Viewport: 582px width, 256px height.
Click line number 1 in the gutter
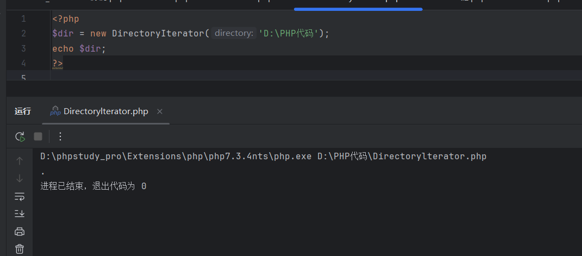tap(23, 19)
